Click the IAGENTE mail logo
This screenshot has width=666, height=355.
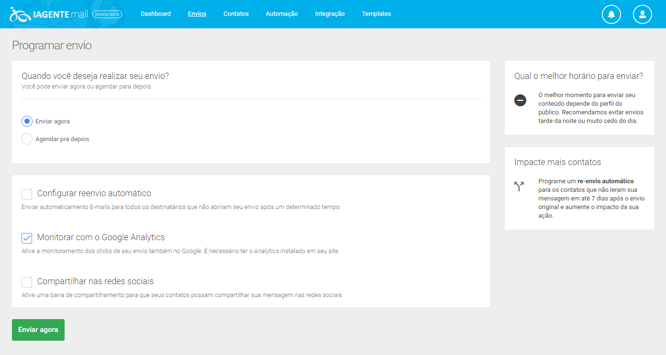(x=48, y=14)
